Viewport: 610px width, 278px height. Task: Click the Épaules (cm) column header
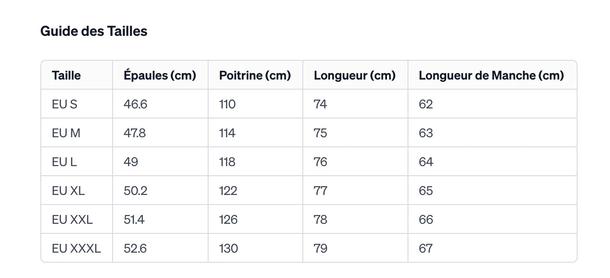click(160, 75)
